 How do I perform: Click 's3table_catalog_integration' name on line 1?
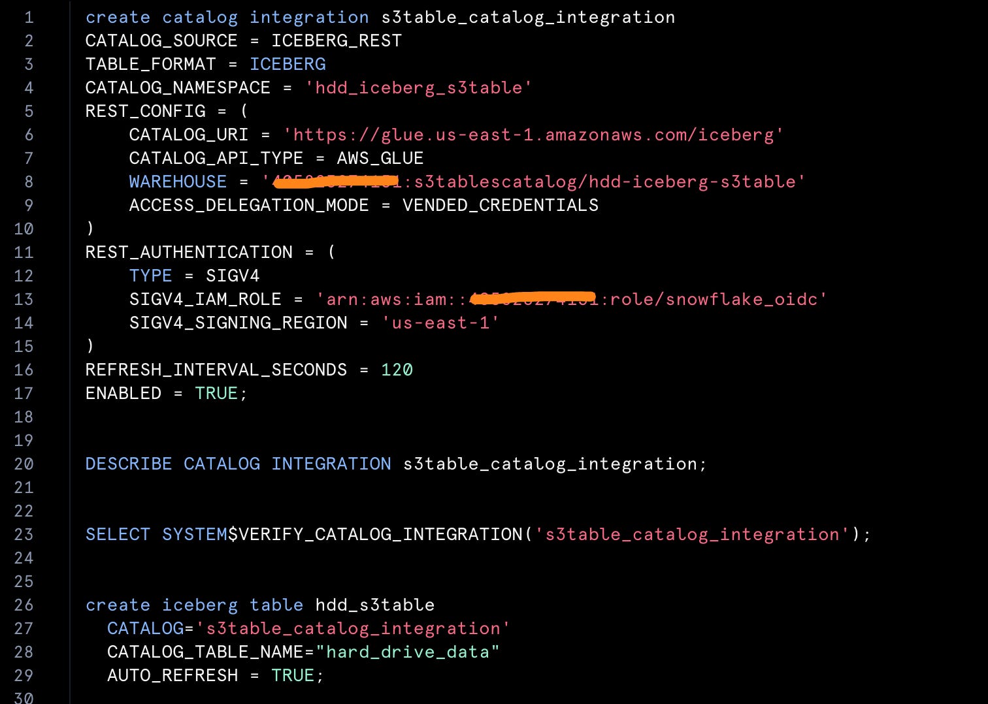[x=528, y=18]
